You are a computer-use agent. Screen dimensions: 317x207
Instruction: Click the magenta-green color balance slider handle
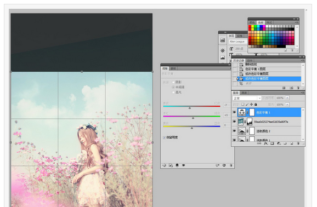coord(193,118)
